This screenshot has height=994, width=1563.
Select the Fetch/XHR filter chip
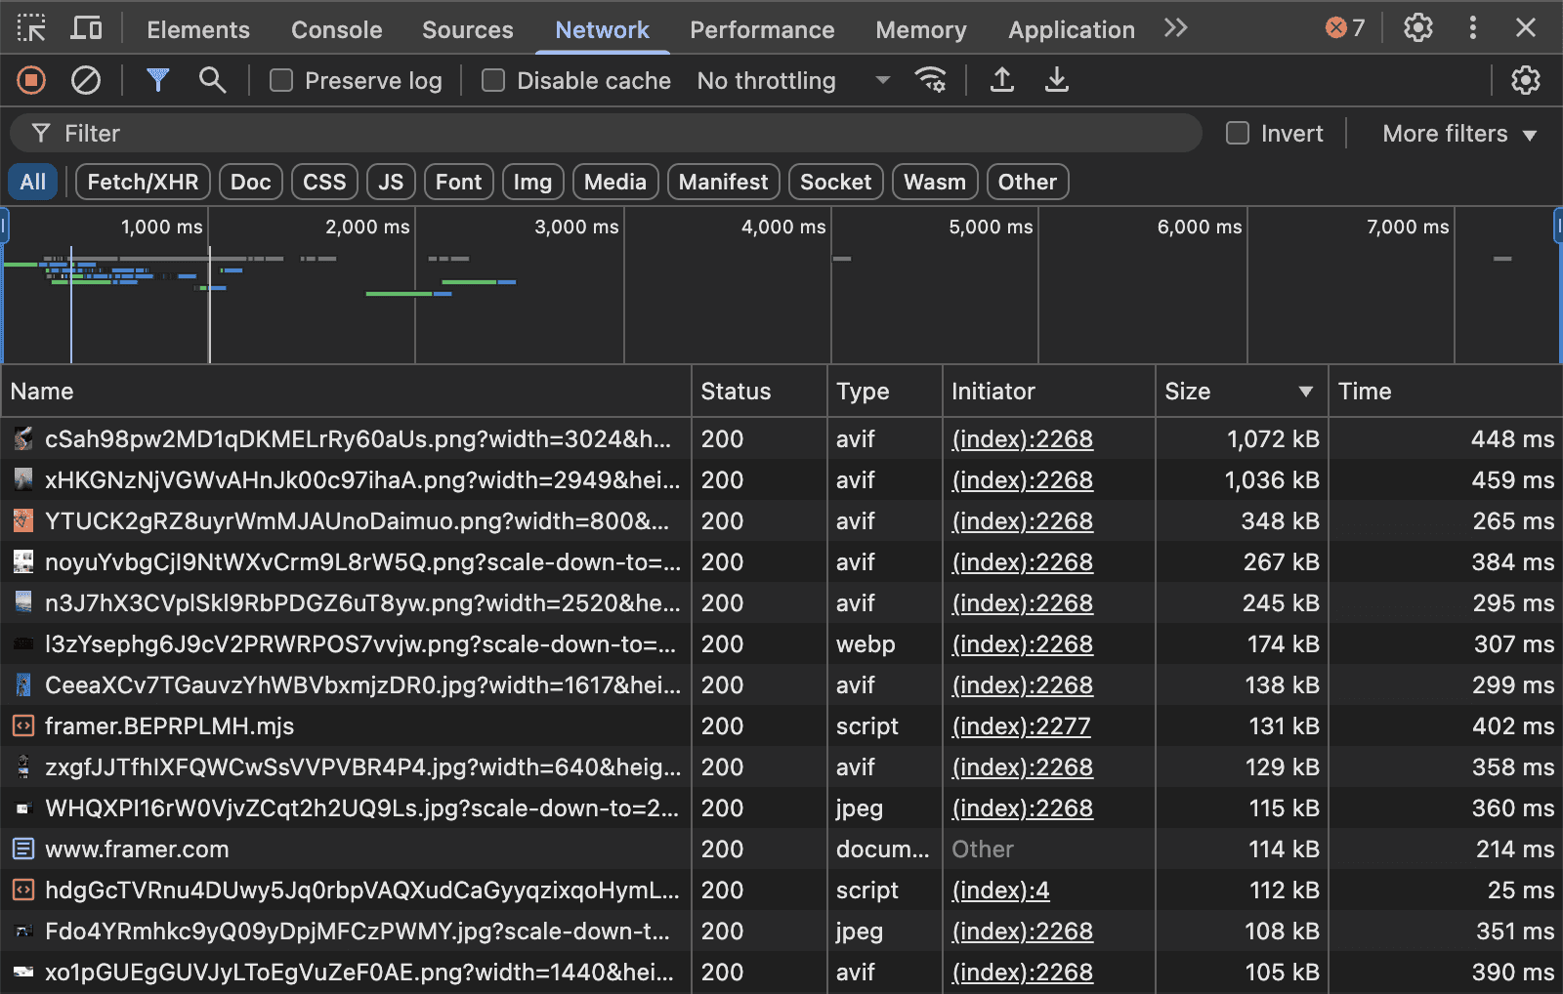click(x=142, y=182)
